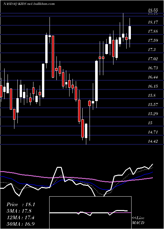Click the 5MA : 17.8 readout
This screenshot has height=229, width=164.
[x=19, y=211]
